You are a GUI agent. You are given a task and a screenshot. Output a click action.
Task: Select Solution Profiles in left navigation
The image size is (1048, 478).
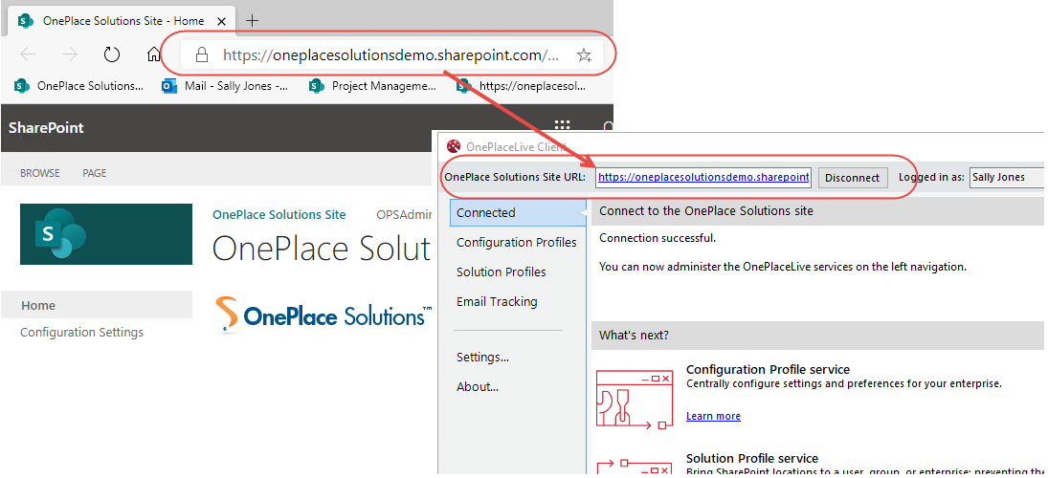tap(501, 272)
